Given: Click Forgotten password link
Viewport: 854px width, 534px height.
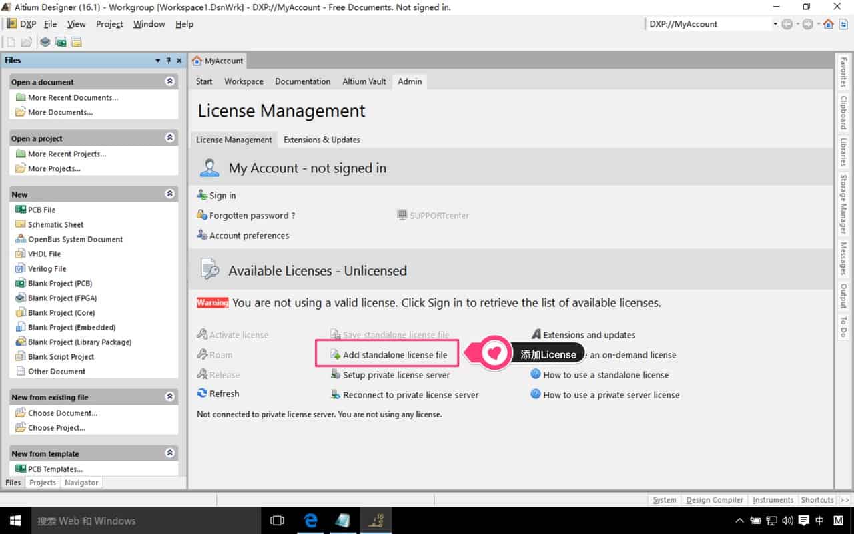Looking at the screenshot, I should (252, 216).
